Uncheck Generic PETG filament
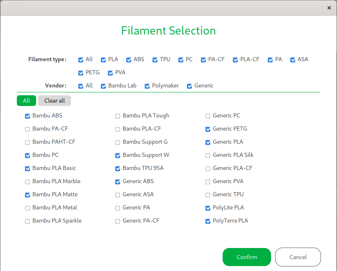The image size is (337, 271). [208, 129]
